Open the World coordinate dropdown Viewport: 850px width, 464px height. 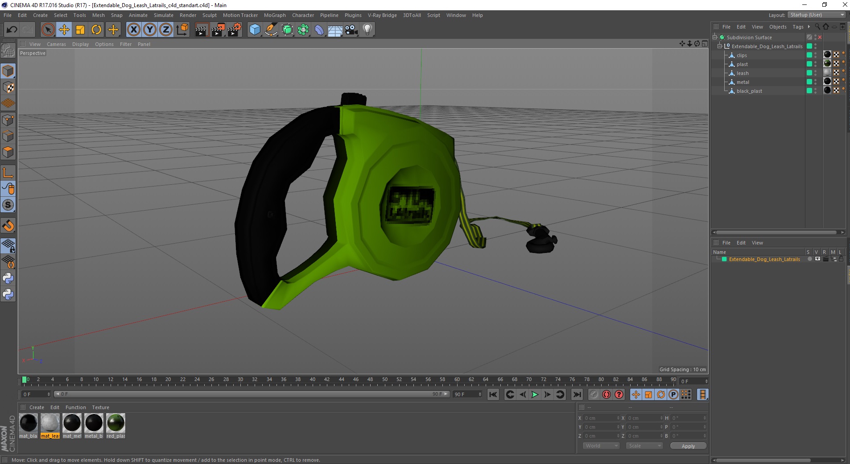point(601,446)
